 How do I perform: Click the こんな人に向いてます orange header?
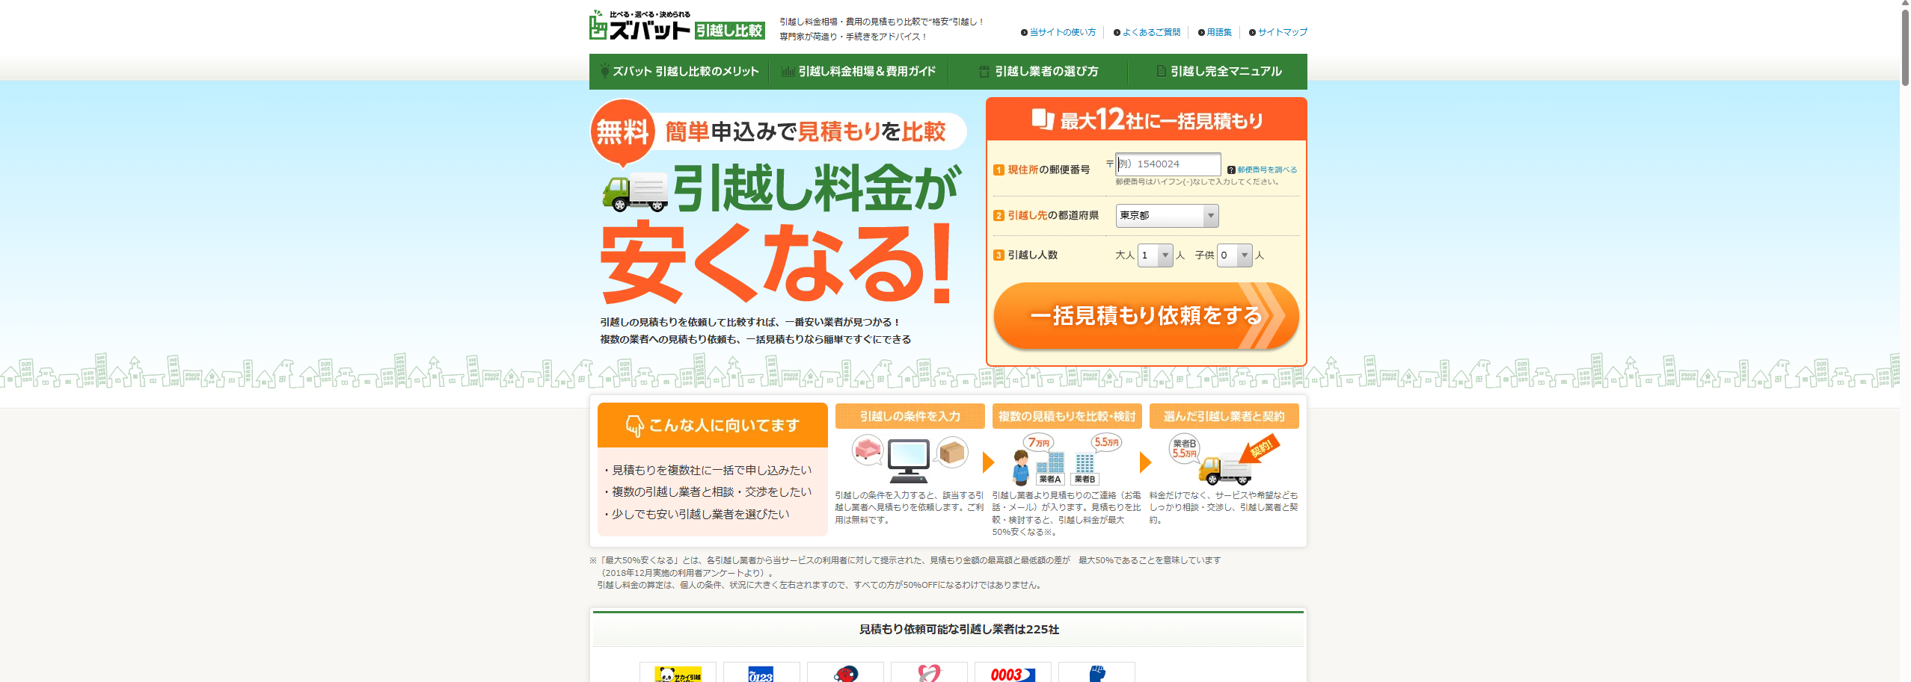pyautogui.click(x=712, y=426)
